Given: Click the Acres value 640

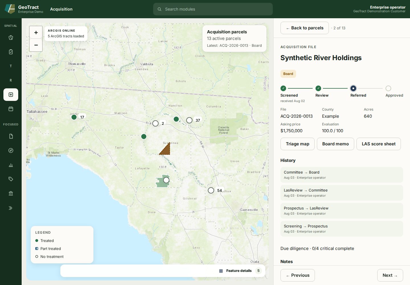Looking at the screenshot, I should 368,116.
